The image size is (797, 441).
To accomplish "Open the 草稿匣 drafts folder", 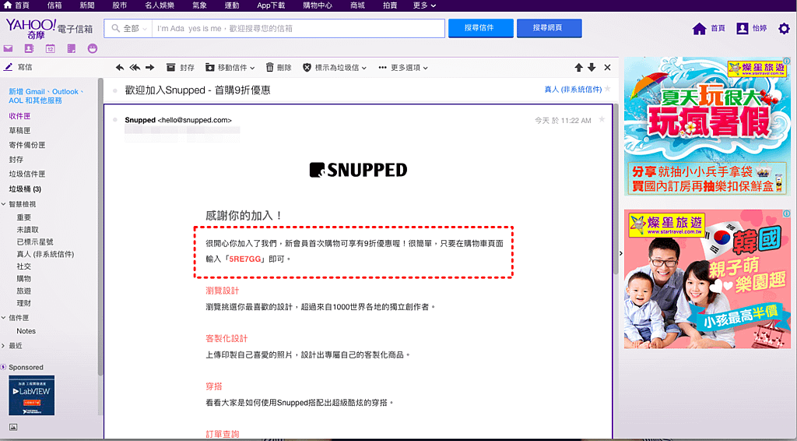I will [x=19, y=131].
